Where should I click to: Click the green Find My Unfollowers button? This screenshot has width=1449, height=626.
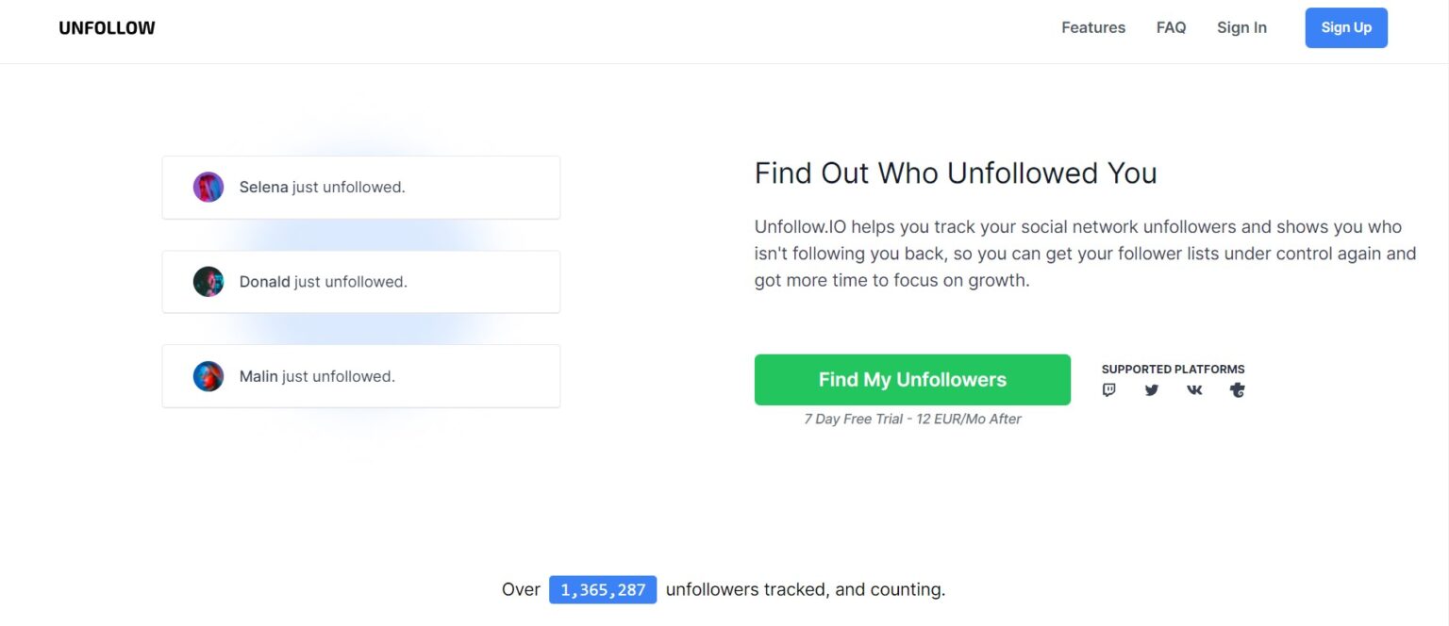tap(912, 380)
